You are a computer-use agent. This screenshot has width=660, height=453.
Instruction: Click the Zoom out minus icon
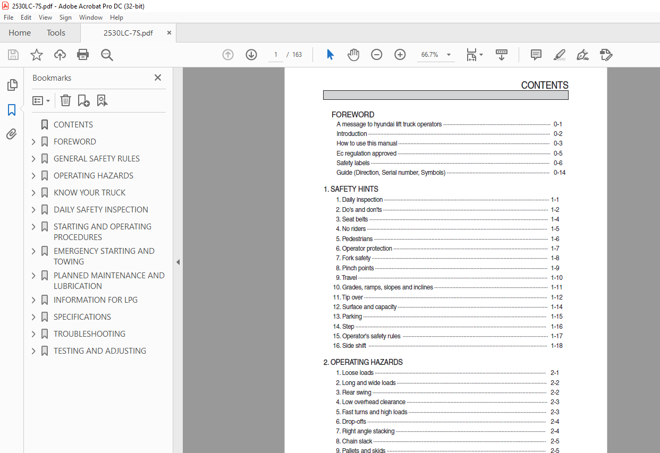377,55
